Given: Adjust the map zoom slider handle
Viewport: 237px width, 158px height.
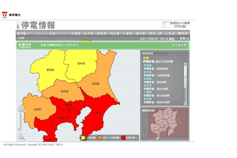Looking at the screenshot, I should click(20, 129).
